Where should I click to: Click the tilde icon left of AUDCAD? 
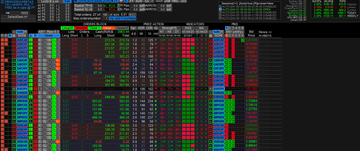click(14, 40)
